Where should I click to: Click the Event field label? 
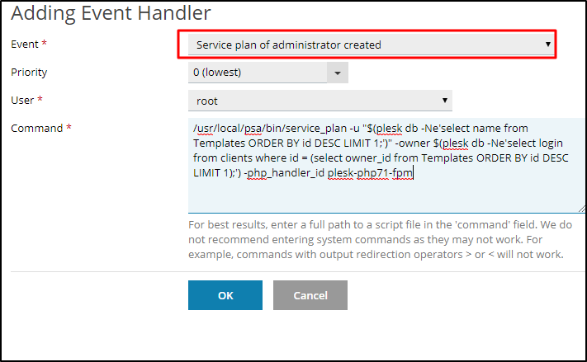click(x=24, y=44)
